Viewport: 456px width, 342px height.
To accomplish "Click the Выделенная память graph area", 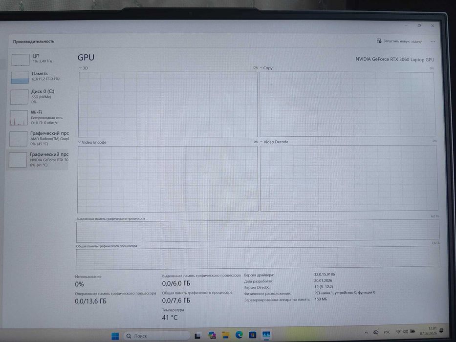I will tap(258, 231).
